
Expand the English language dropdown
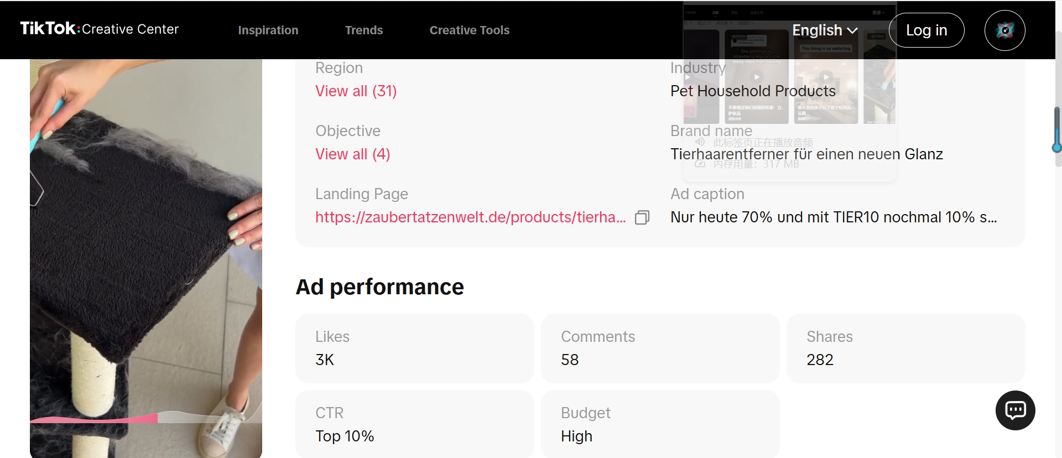point(825,30)
